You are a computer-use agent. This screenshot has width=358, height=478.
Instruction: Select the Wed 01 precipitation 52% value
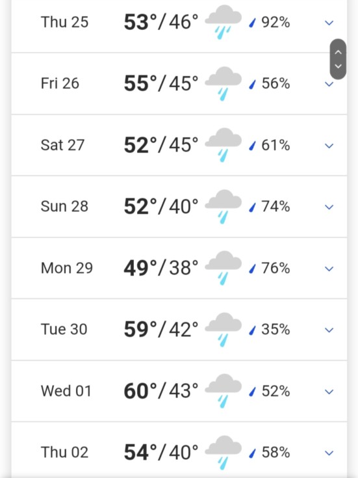coord(275,391)
